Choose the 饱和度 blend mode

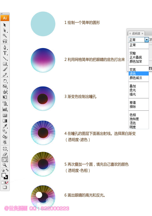139,119
